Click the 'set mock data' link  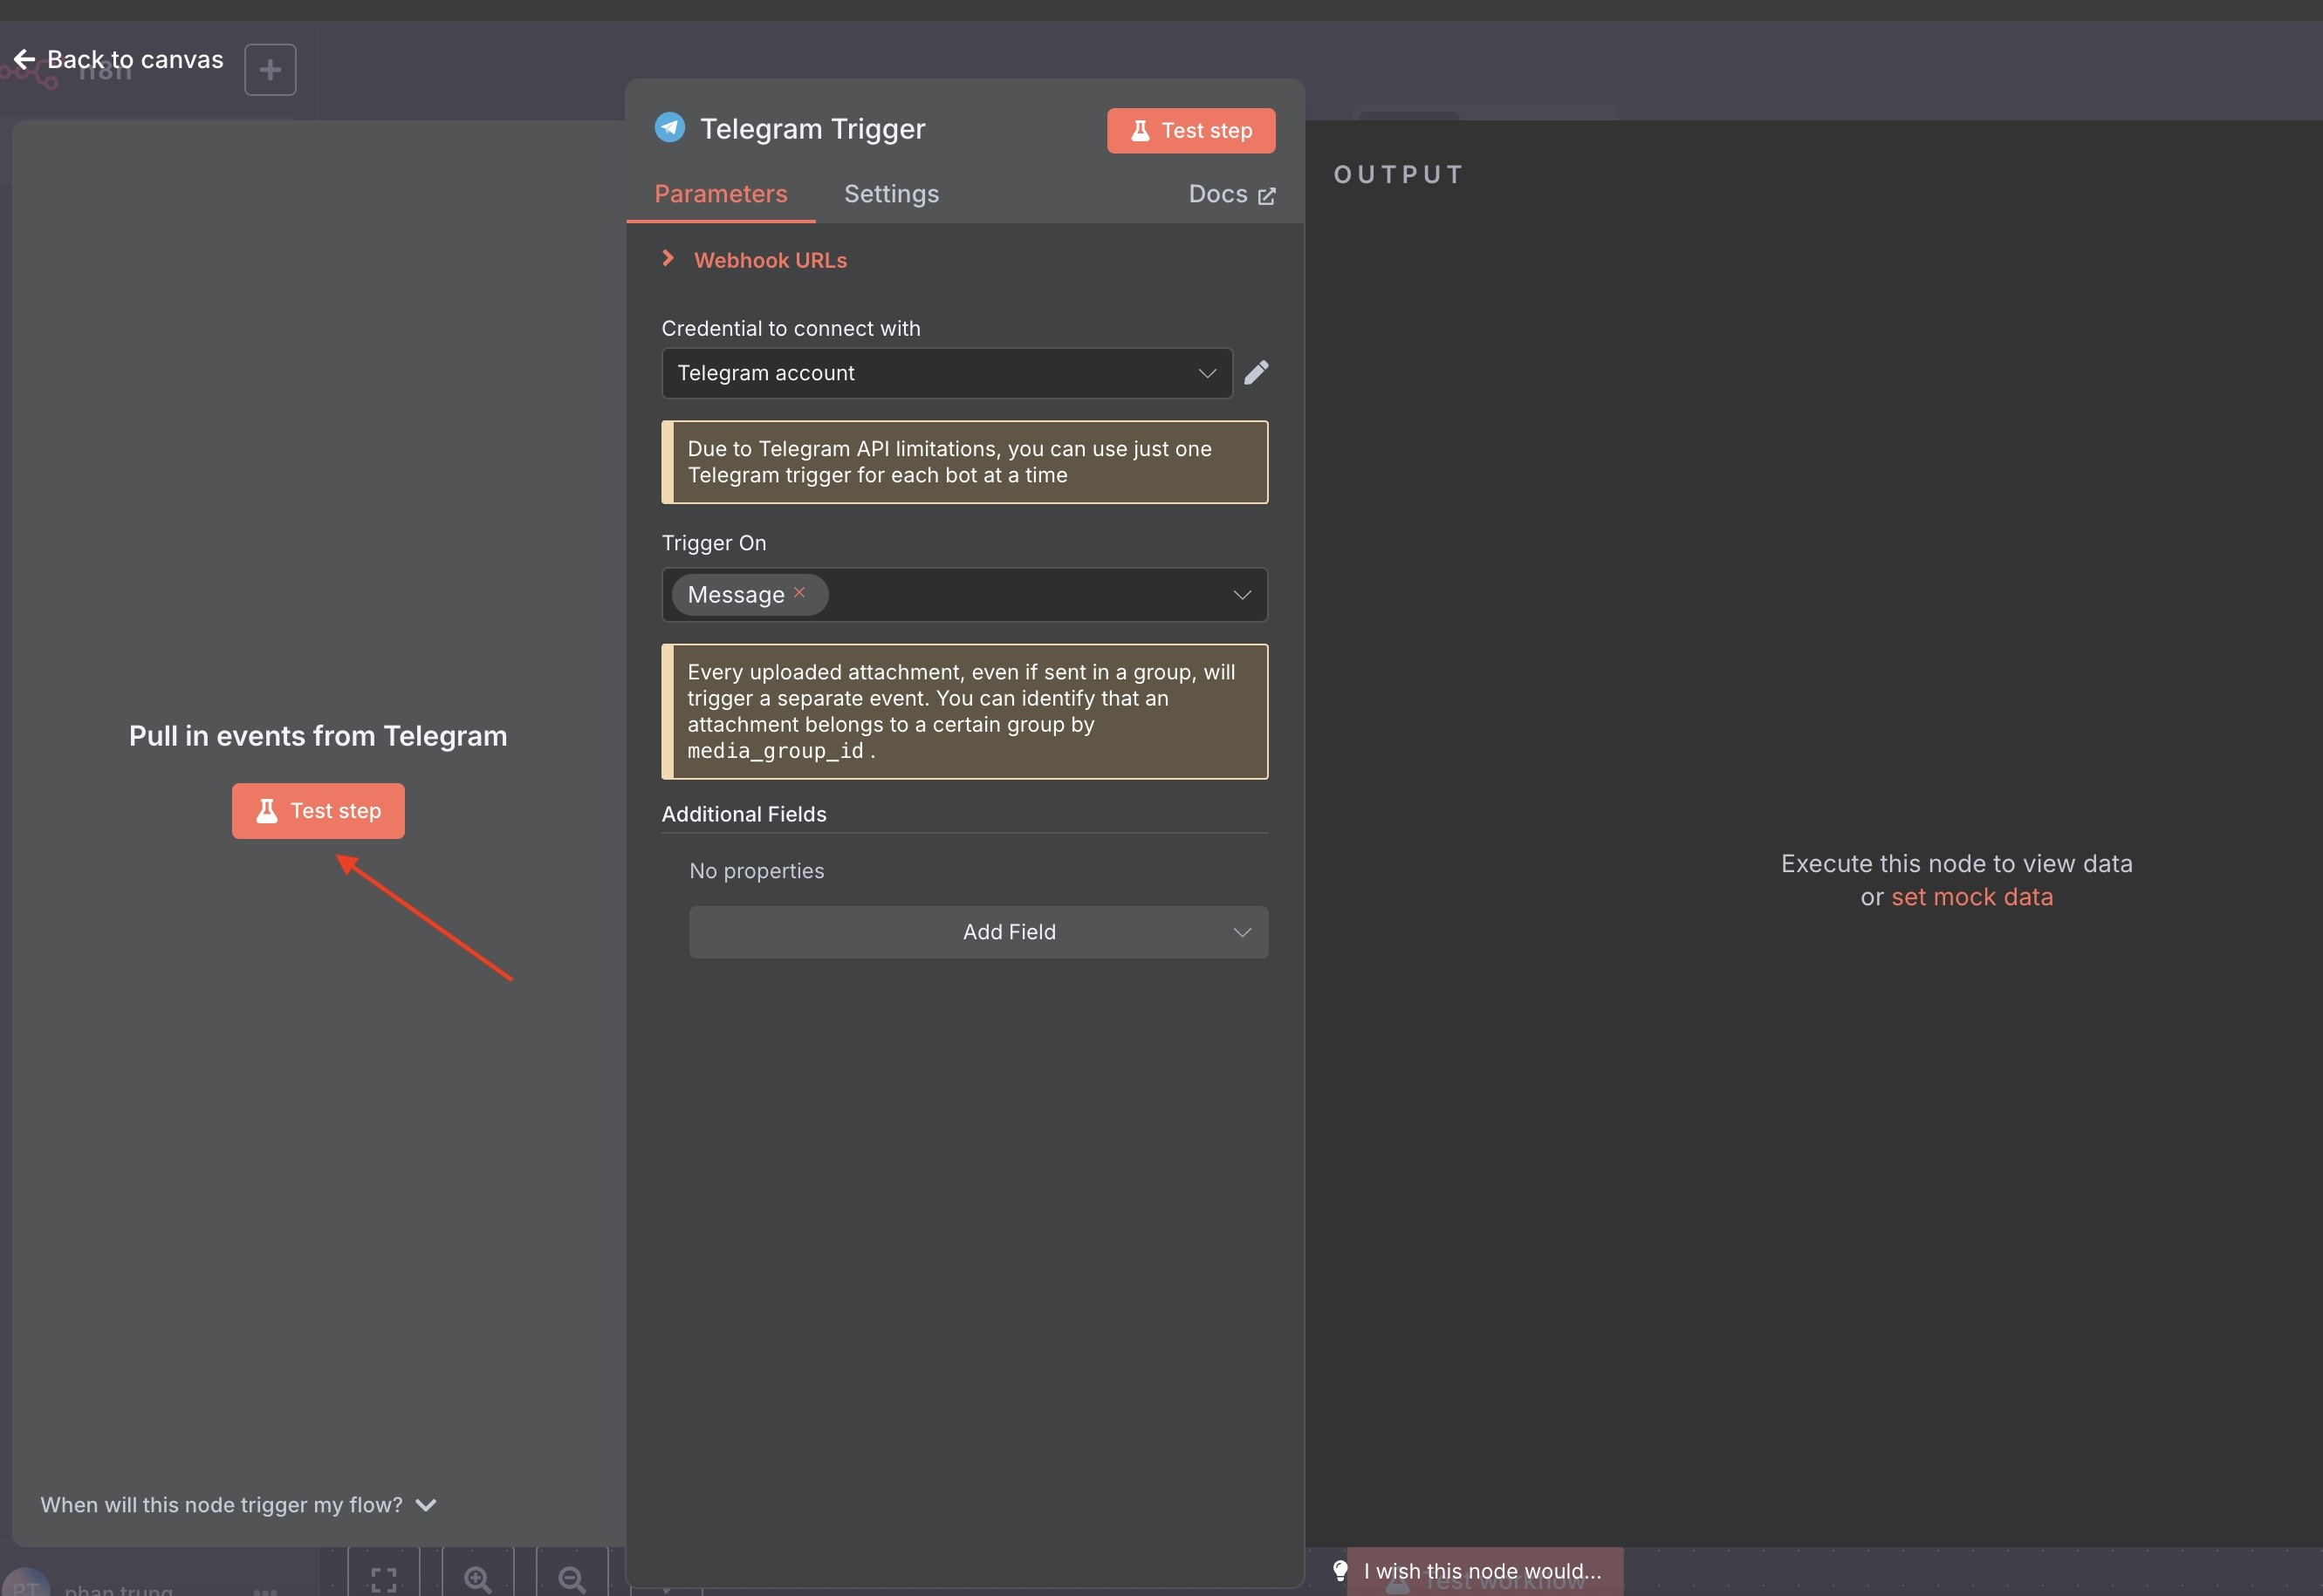point(1970,897)
